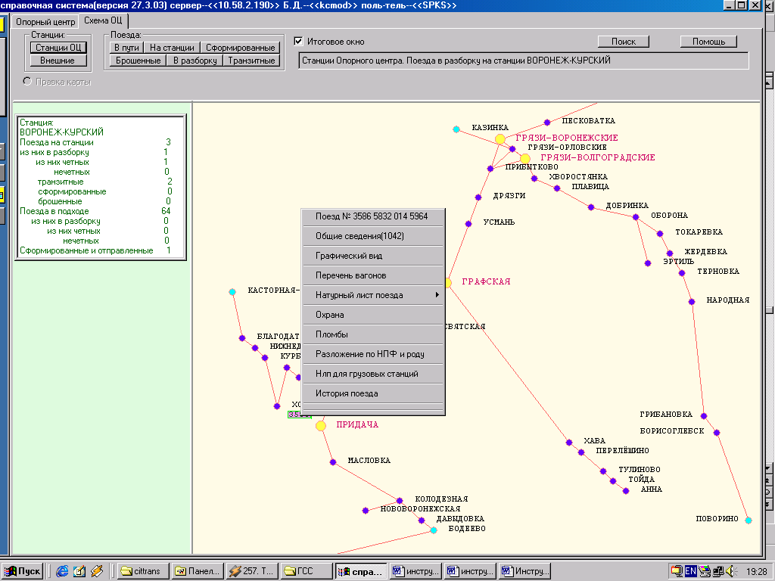The width and height of the screenshot is (775, 581).
Task: Click the В пути trains button
Action: pos(126,48)
